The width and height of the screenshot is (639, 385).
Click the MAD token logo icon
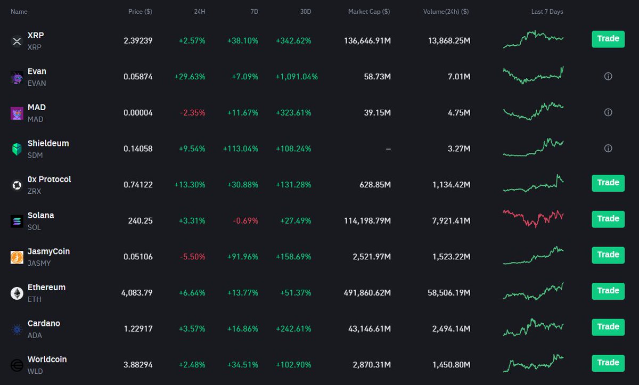pyautogui.click(x=17, y=113)
